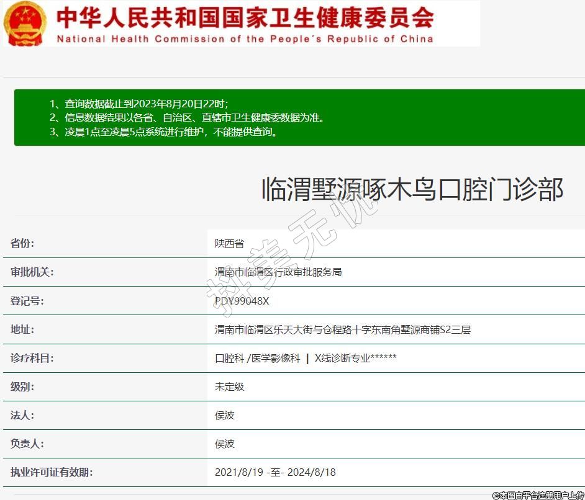
Task: Select the third notice about system maintenance
Action: (x=163, y=132)
